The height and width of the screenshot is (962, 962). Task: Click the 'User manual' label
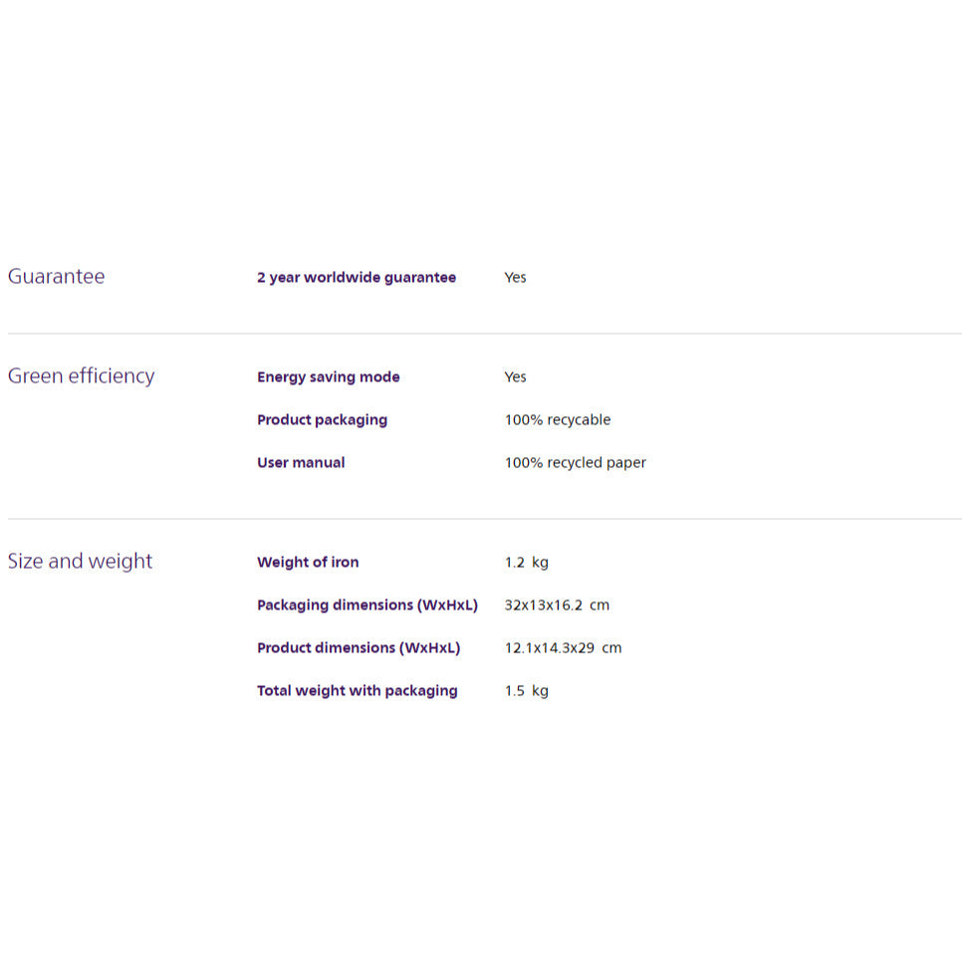(x=301, y=463)
